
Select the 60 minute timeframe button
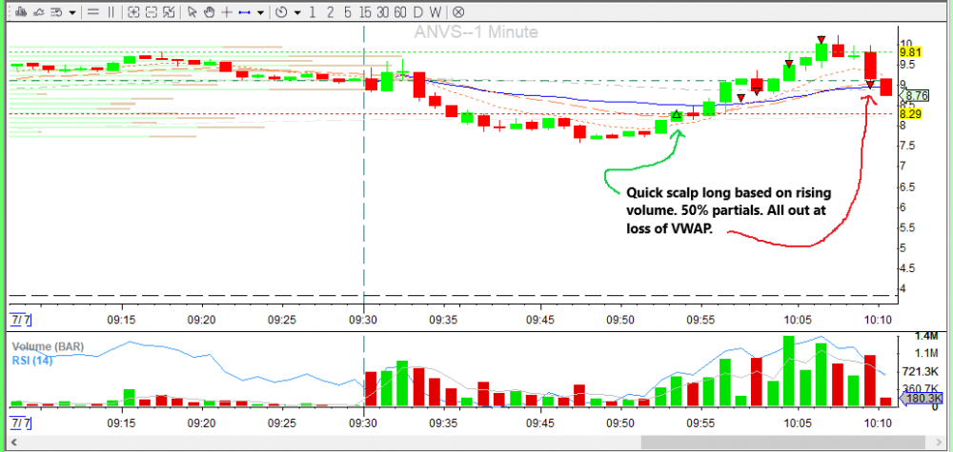(402, 12)
